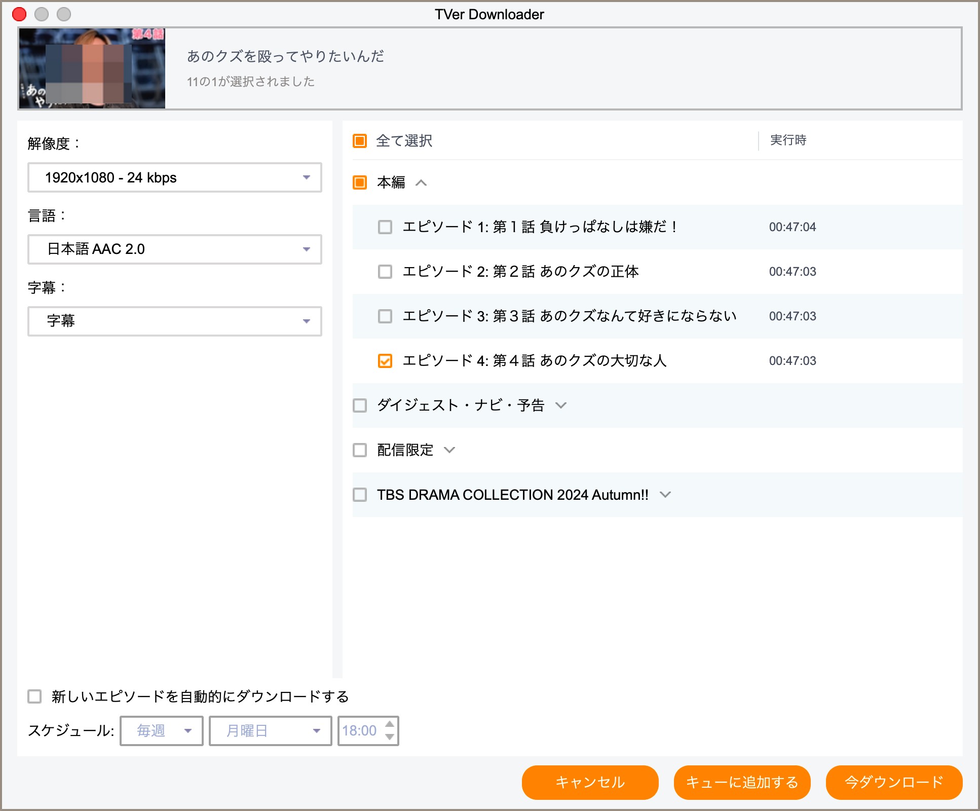Toggle the 全て選択 select-all checkbox

click(x=360, y=141)
